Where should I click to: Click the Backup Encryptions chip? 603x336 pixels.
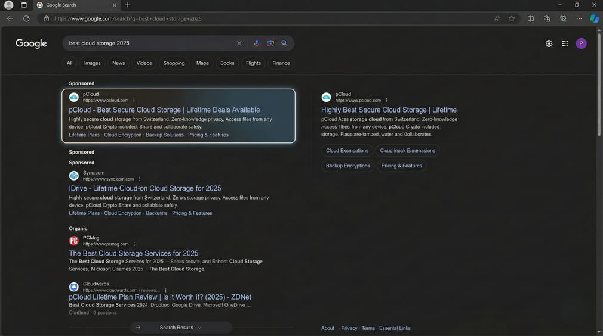pos(347,166)
